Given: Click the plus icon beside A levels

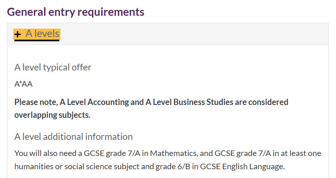Looking at the screenshot, I should pos(18,34).
